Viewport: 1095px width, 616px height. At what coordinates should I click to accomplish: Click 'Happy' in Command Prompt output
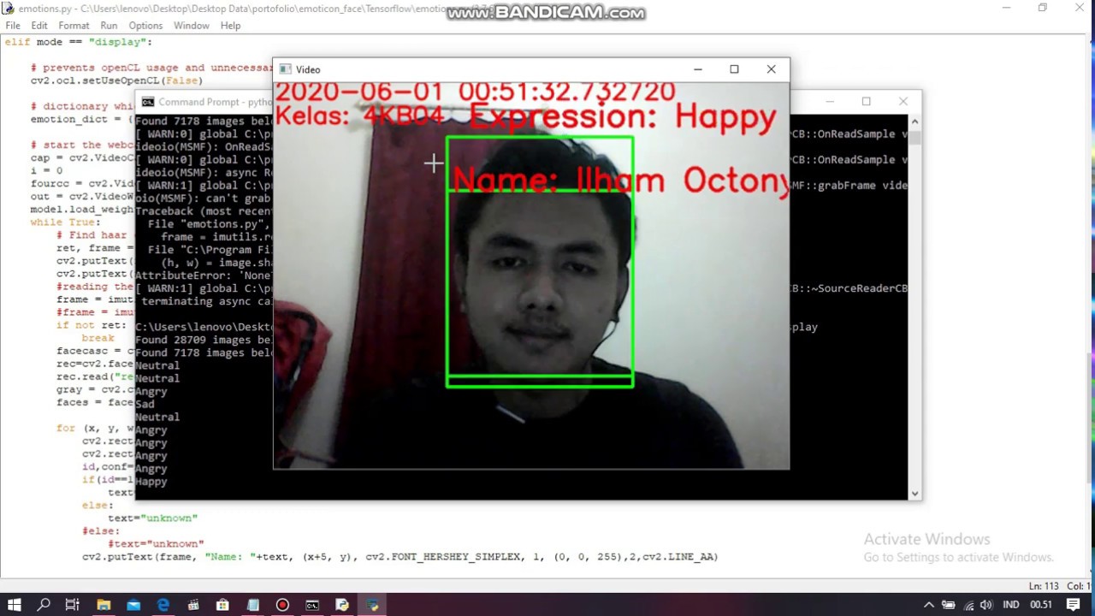pos(151,482)
